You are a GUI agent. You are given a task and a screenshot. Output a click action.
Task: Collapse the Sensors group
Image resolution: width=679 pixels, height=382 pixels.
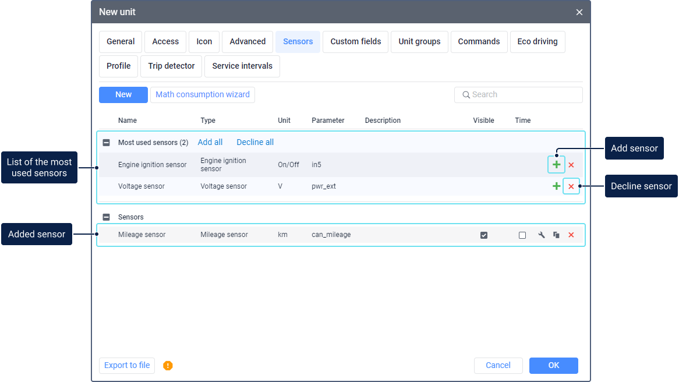(x=106, y=217)
